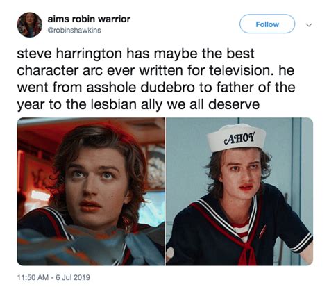The width and height of the screenshot is (329, 287).
Task: Select the 6 Jul 2019 date text
Action: (x=73, y=277)
